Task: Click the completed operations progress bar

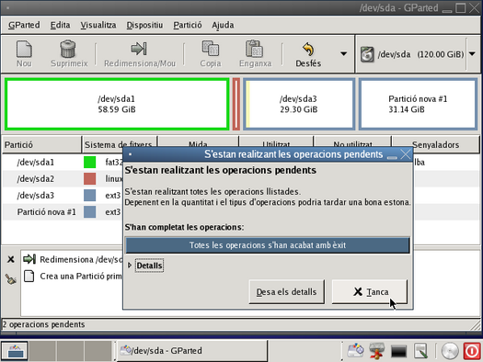Action: (x=268, y=245)
